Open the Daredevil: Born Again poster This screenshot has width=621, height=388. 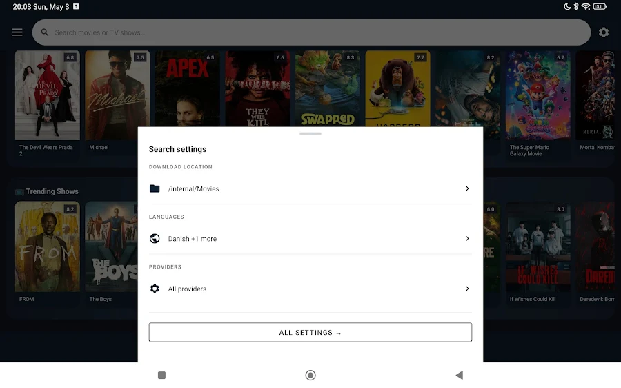pos(595,246)
